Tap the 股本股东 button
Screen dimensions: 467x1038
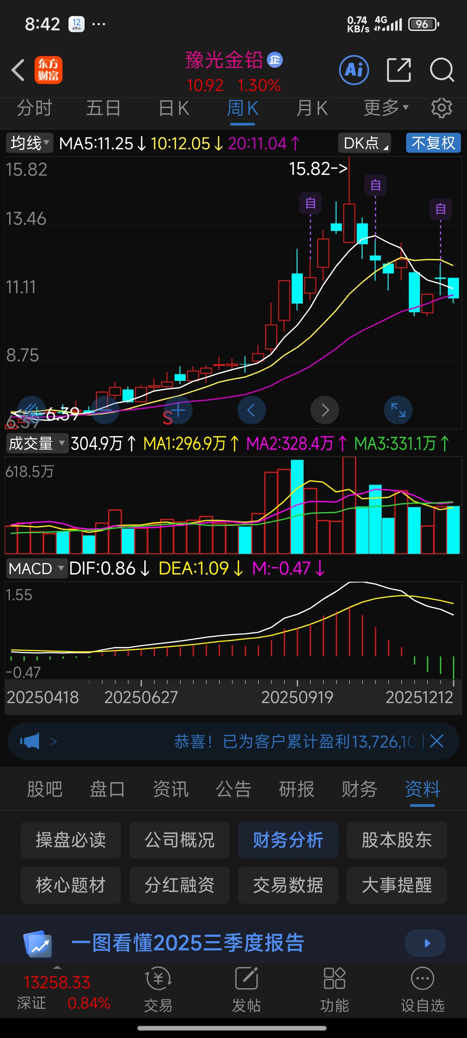[397, 840]
